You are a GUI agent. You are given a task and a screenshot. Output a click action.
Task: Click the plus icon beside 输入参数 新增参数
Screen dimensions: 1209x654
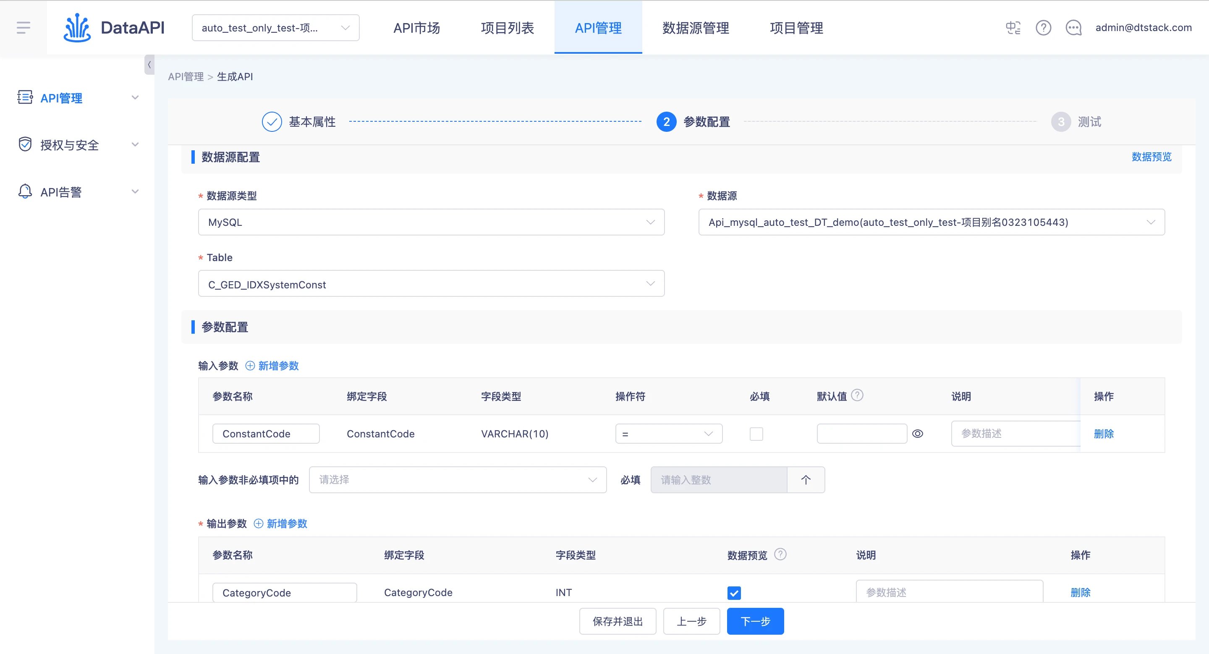click(x=250, y=366)
